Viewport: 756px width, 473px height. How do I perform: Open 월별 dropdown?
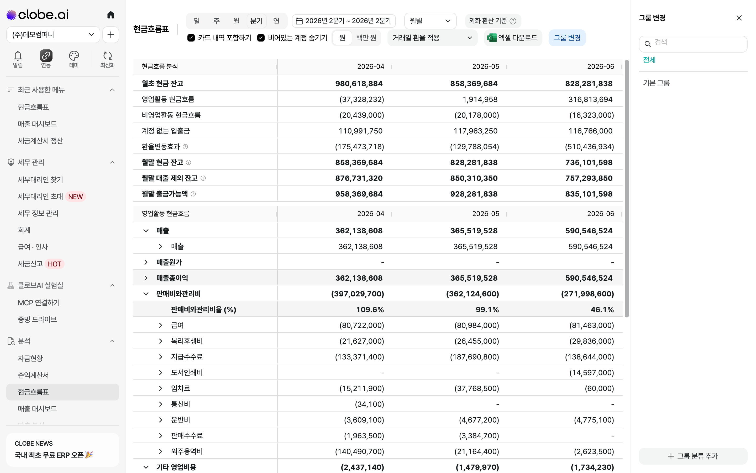(x=430, y=21)
